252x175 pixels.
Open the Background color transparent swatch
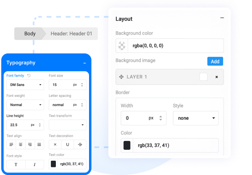click(122, 45)
